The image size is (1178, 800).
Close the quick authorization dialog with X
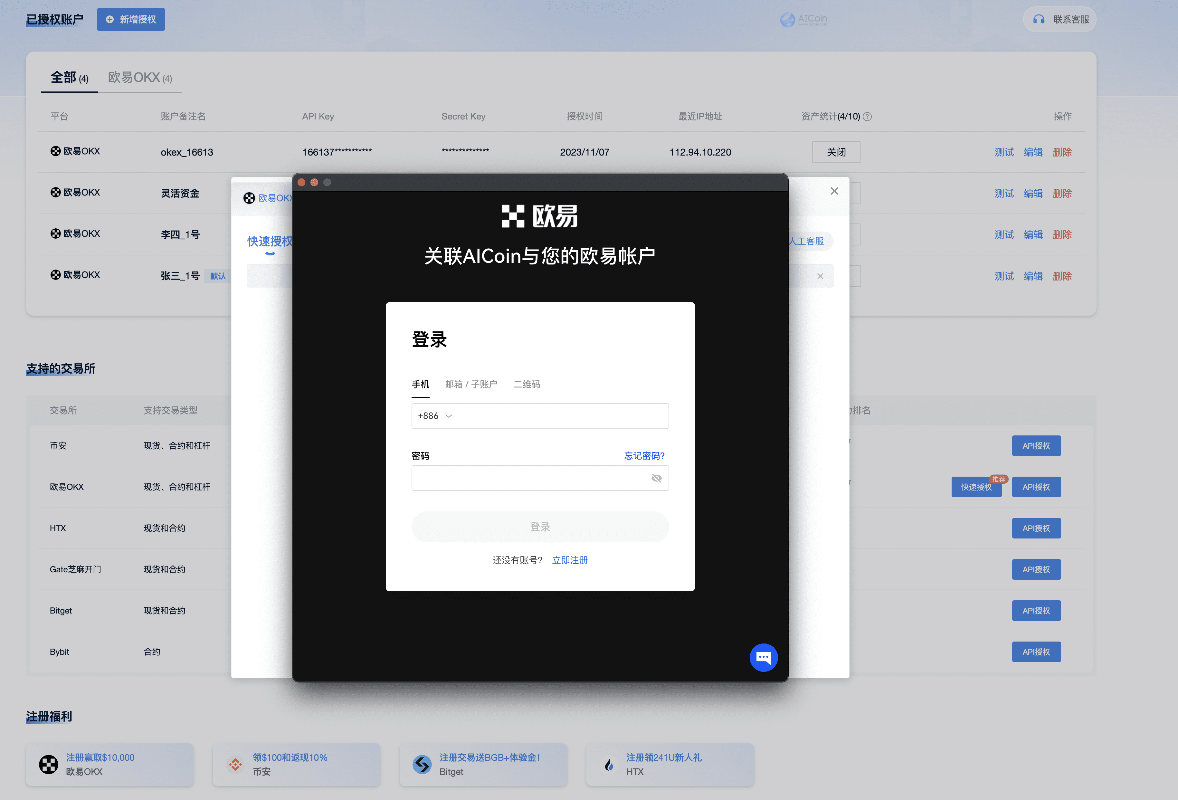[x=834, y=191]
